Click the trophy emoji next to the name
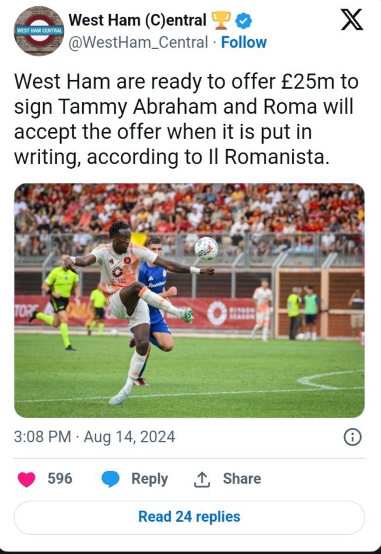This screenshot has width=381, height=554. [221, 21]
